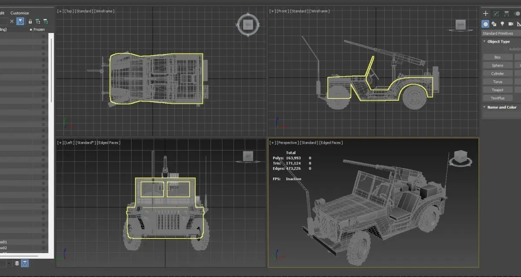This screenshot has height=277, width=521.
Task: Open the [+] menu of the Left viewport
Action: [60, 142]
